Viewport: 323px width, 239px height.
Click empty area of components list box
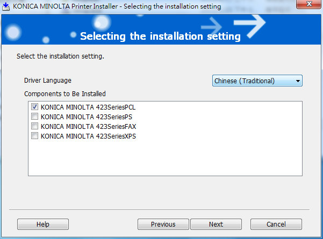(x=165, y=158)
